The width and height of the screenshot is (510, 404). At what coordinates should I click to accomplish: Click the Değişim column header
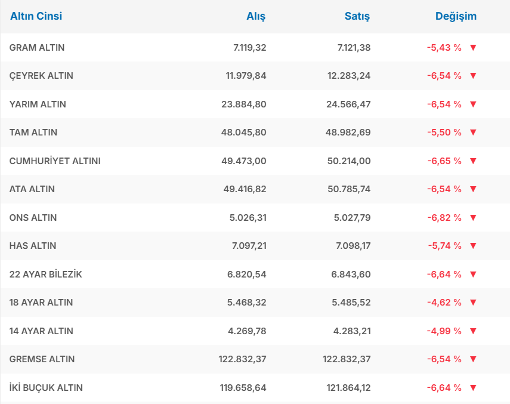[x=456, y=16]
